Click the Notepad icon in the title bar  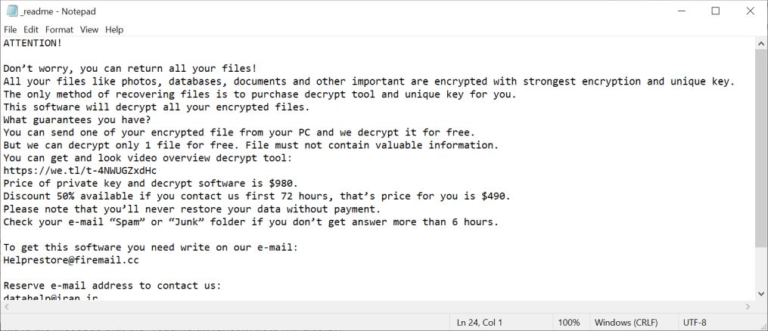[x=11, y=11]
